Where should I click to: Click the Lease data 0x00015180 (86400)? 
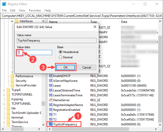[x=134, y=86]
